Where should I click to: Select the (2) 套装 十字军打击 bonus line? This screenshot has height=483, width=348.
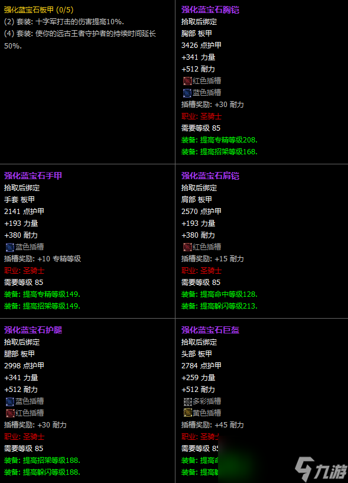coord(64,22)
